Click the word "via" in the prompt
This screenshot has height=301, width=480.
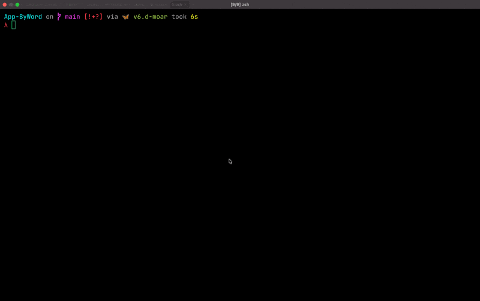112,17
